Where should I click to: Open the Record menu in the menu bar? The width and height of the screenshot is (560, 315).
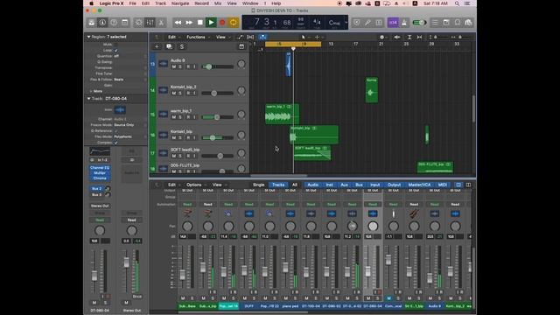pos(202,3)
